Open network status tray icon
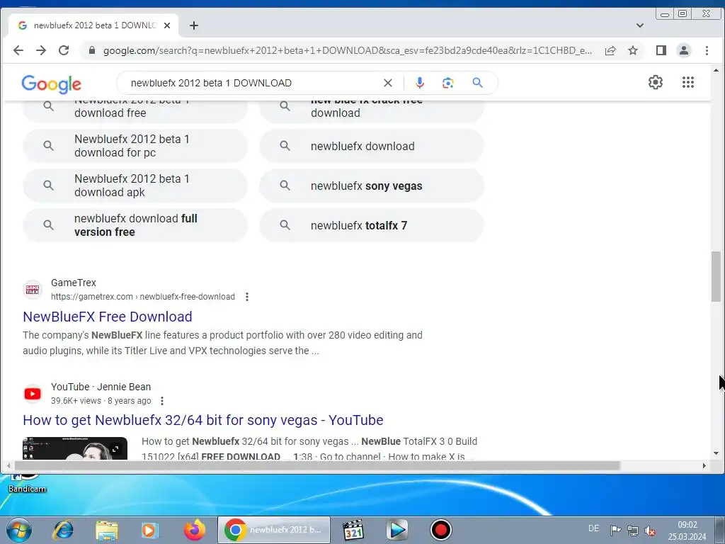This screenshot has width=725, height=544. [x=632, y=530]
